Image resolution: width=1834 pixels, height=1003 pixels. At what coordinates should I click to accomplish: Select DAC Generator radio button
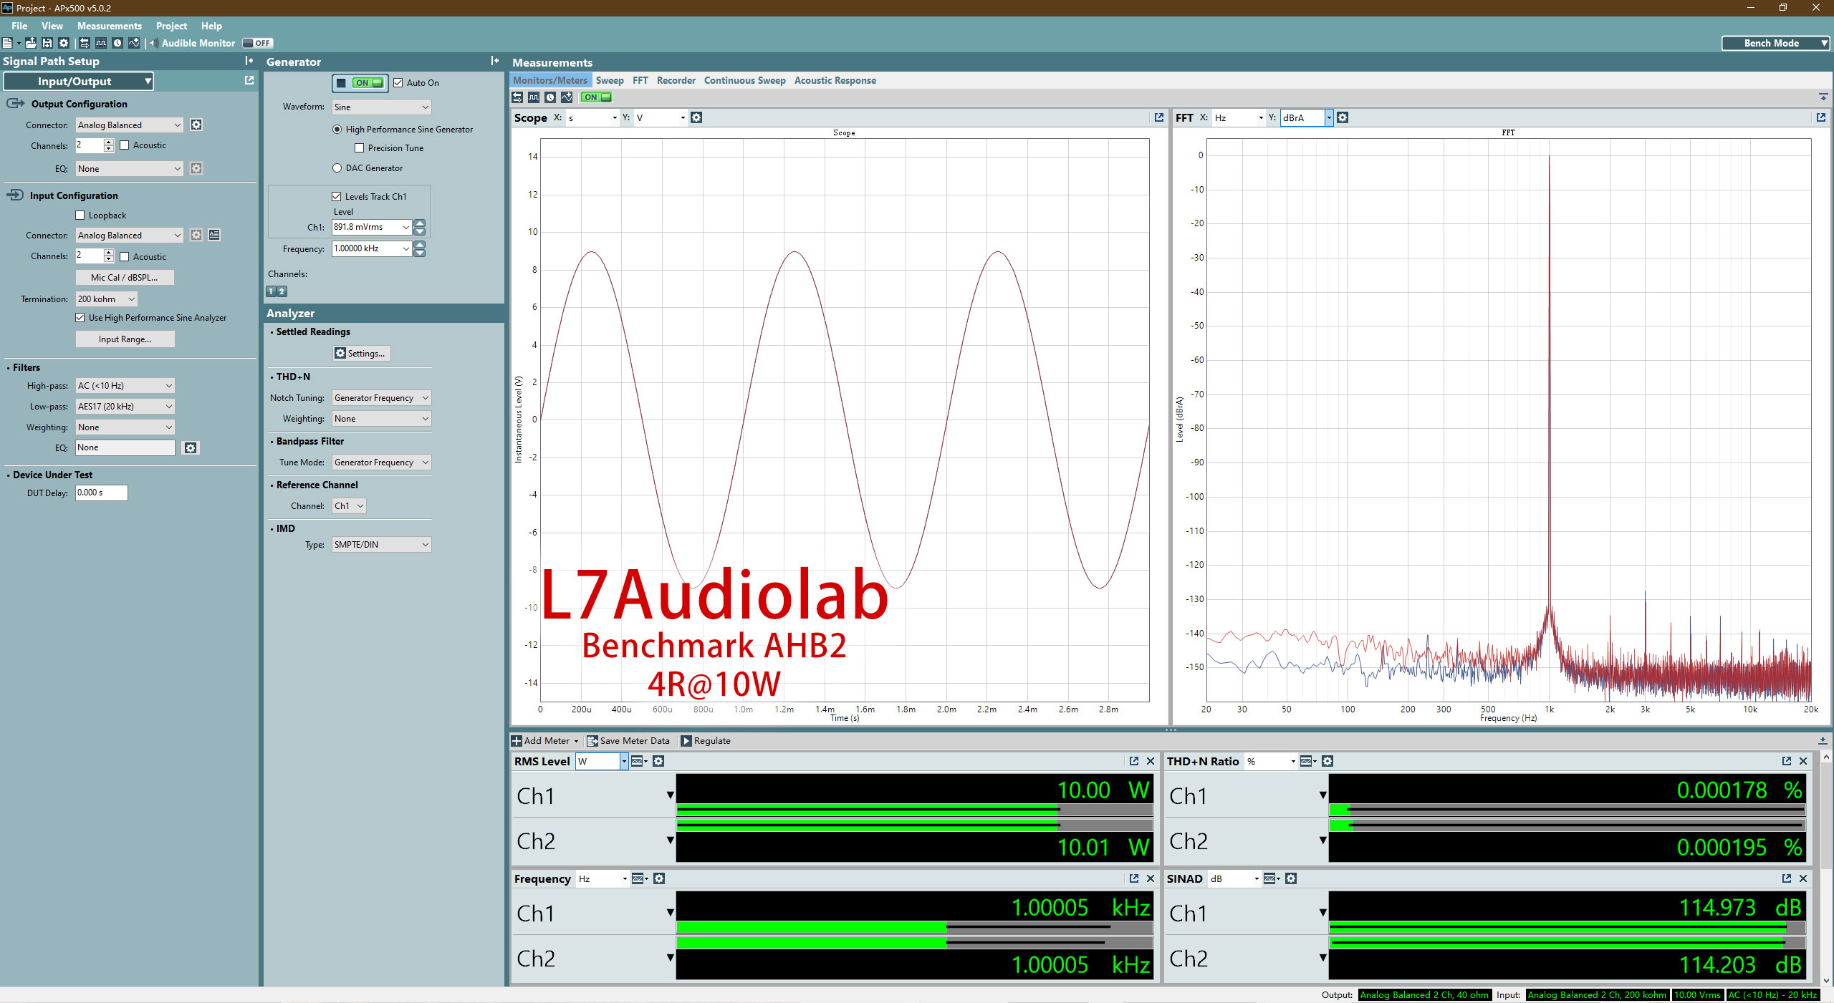point(337,168)
